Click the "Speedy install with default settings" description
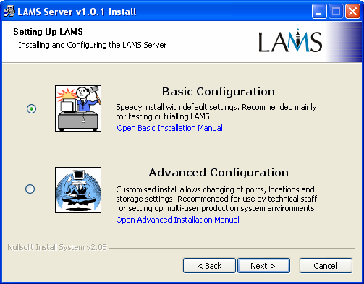The width and height of the screenshot is (364, 284). pos(216,111)
